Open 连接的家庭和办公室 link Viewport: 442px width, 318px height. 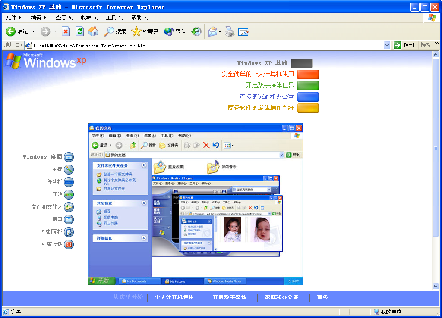click(x=267, y=97)
